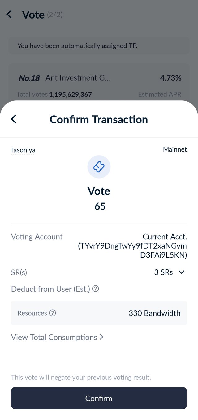Screen dimensions: 198x420
Task: Tap the 3 SRs label text
Action: pos(163,272)
